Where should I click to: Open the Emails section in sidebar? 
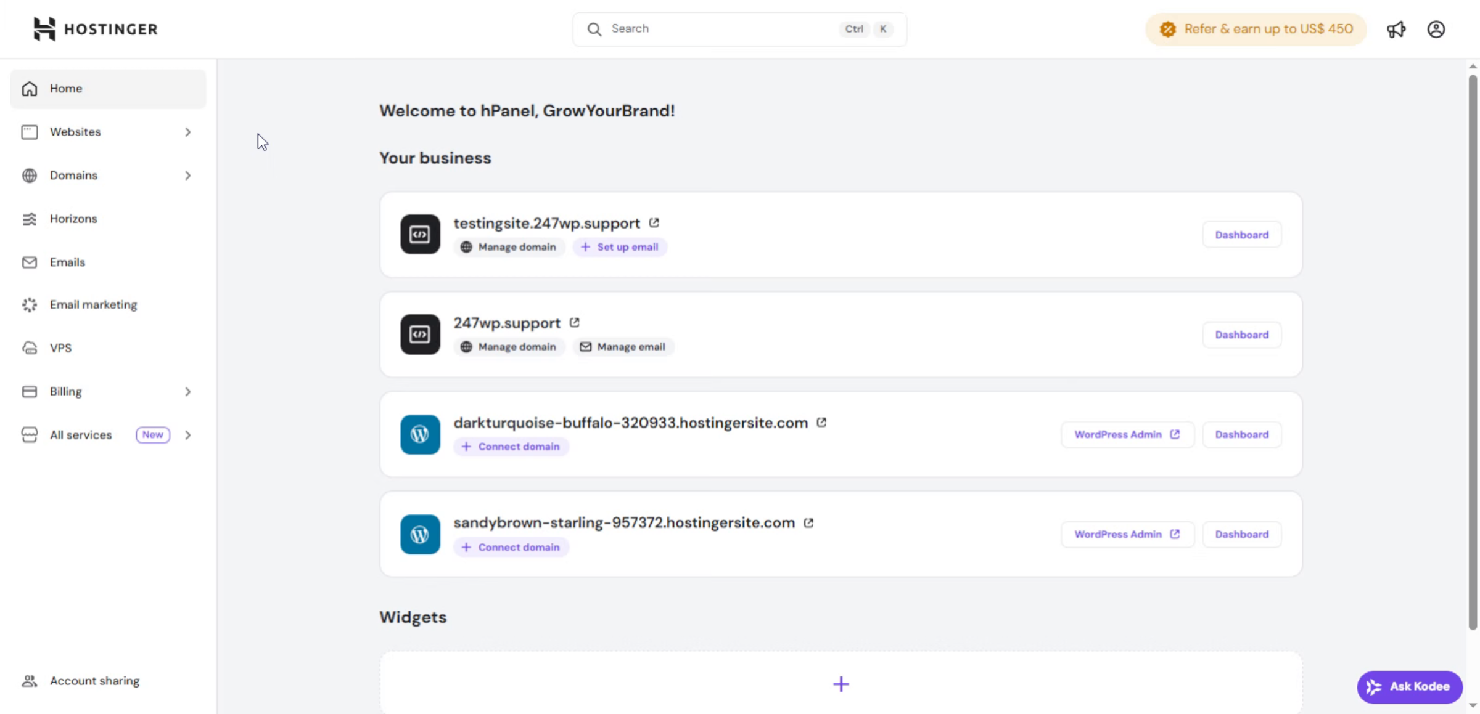pyautogui.click(x=67, y=262)
